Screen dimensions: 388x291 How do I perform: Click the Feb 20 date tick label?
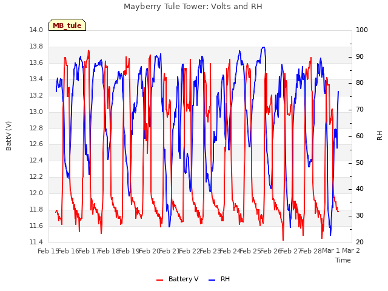coord(149,251)
